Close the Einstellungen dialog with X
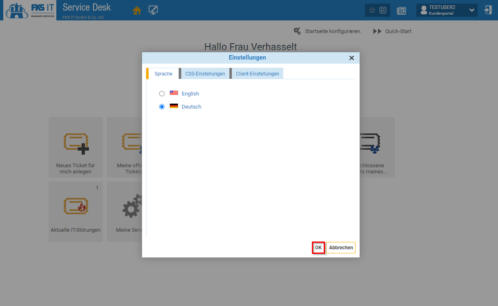The height and width of the screenshot is (306, 498). (351, 58)
